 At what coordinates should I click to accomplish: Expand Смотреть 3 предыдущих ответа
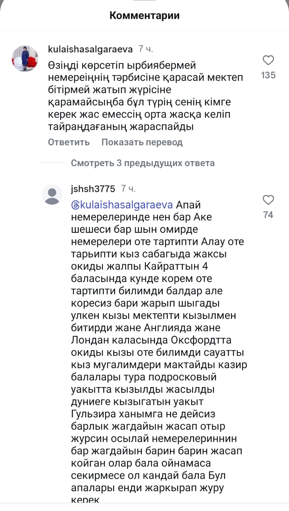143,163
